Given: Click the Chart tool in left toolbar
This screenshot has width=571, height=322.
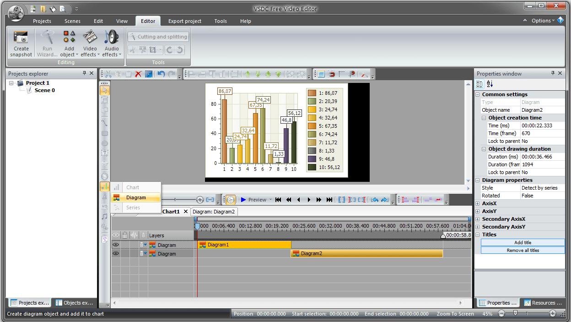Looking at the screenshot, I should [x=105, y=186].
